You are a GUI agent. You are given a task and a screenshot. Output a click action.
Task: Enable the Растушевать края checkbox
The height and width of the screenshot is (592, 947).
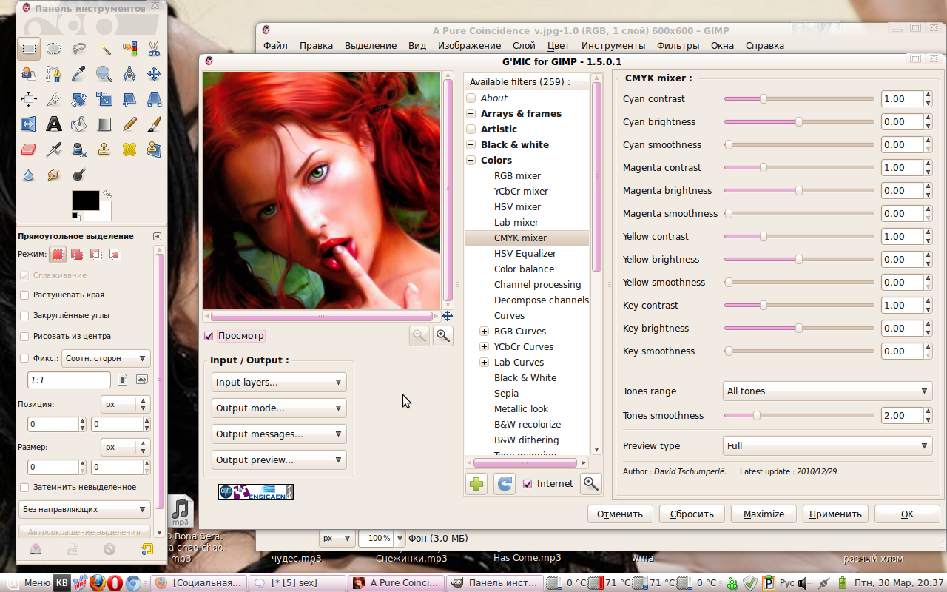click(x=24, y=295)
